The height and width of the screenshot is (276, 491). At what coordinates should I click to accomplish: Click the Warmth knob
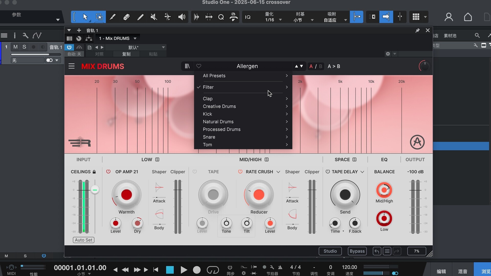[x=126, y=195]
